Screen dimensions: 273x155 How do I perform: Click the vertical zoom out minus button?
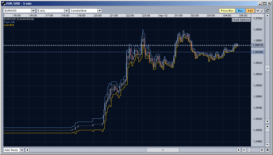267,144
